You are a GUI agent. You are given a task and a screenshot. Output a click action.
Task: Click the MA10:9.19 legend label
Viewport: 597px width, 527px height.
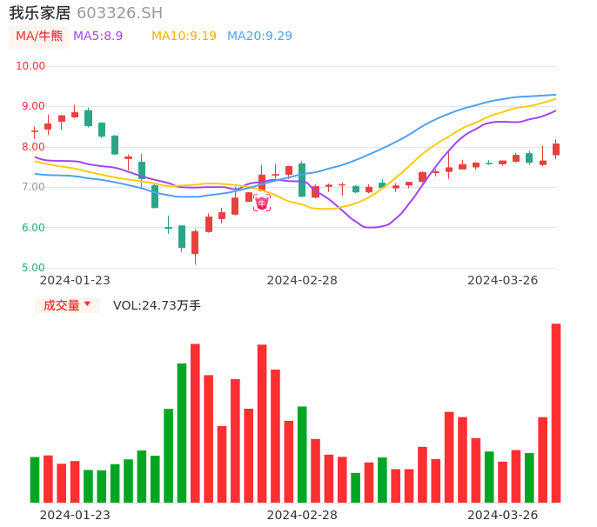tap(184, 37)
